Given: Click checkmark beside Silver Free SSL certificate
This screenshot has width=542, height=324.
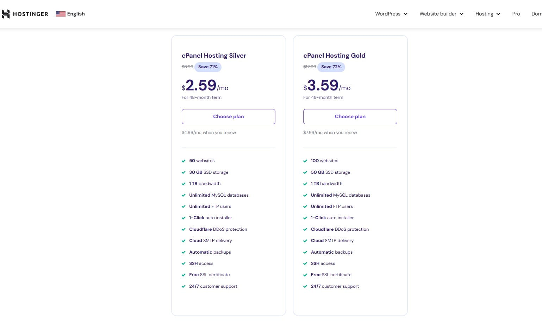Looking at the screenshot, I should 183,275.
